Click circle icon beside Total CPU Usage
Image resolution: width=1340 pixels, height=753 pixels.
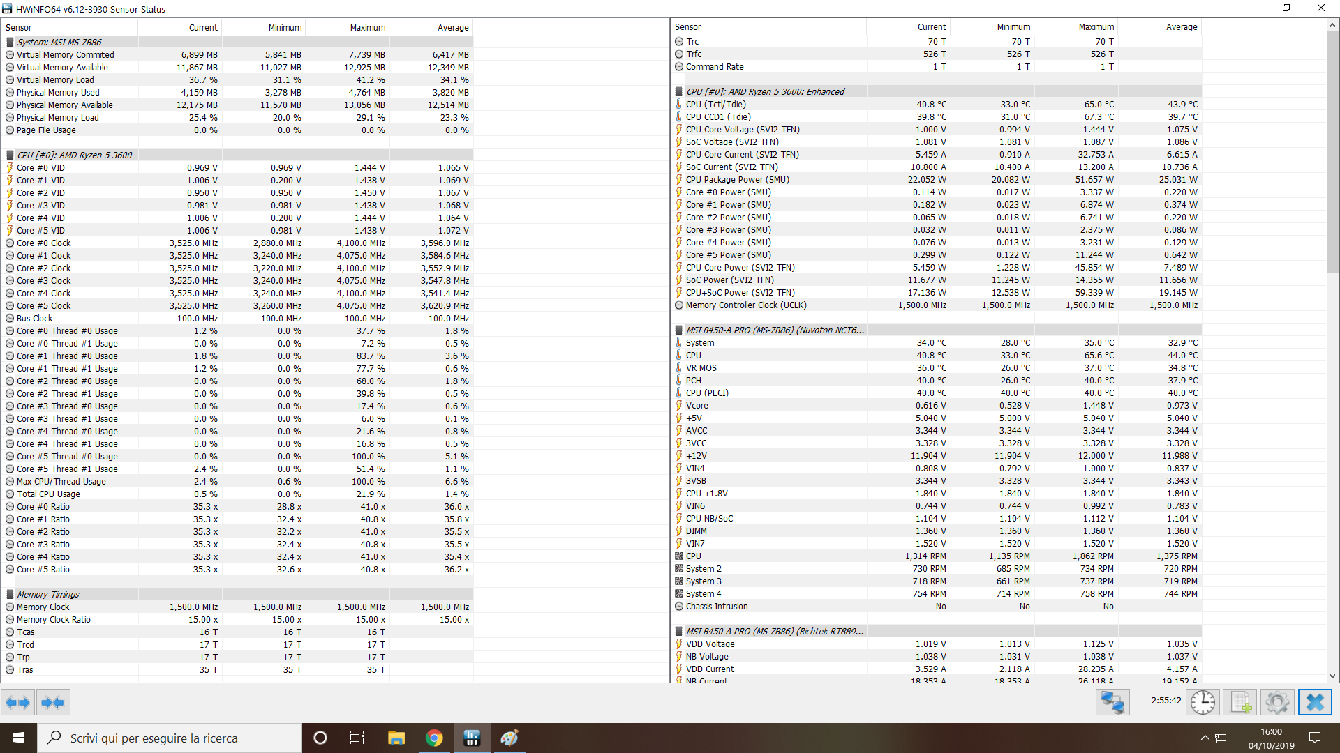[10, 494]
